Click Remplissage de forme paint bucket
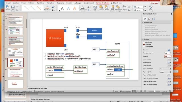 [47, 7]
